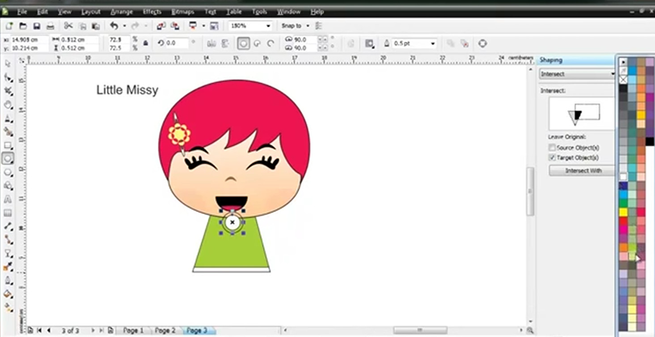Click the Little Missy text on canvas
The width and height of the screenshot is (655, 337).
127,90
